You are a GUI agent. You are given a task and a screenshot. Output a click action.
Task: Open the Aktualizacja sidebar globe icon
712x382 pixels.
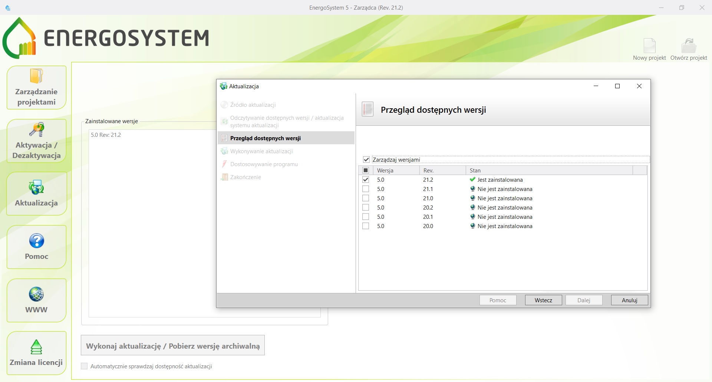tap(36, 187)
